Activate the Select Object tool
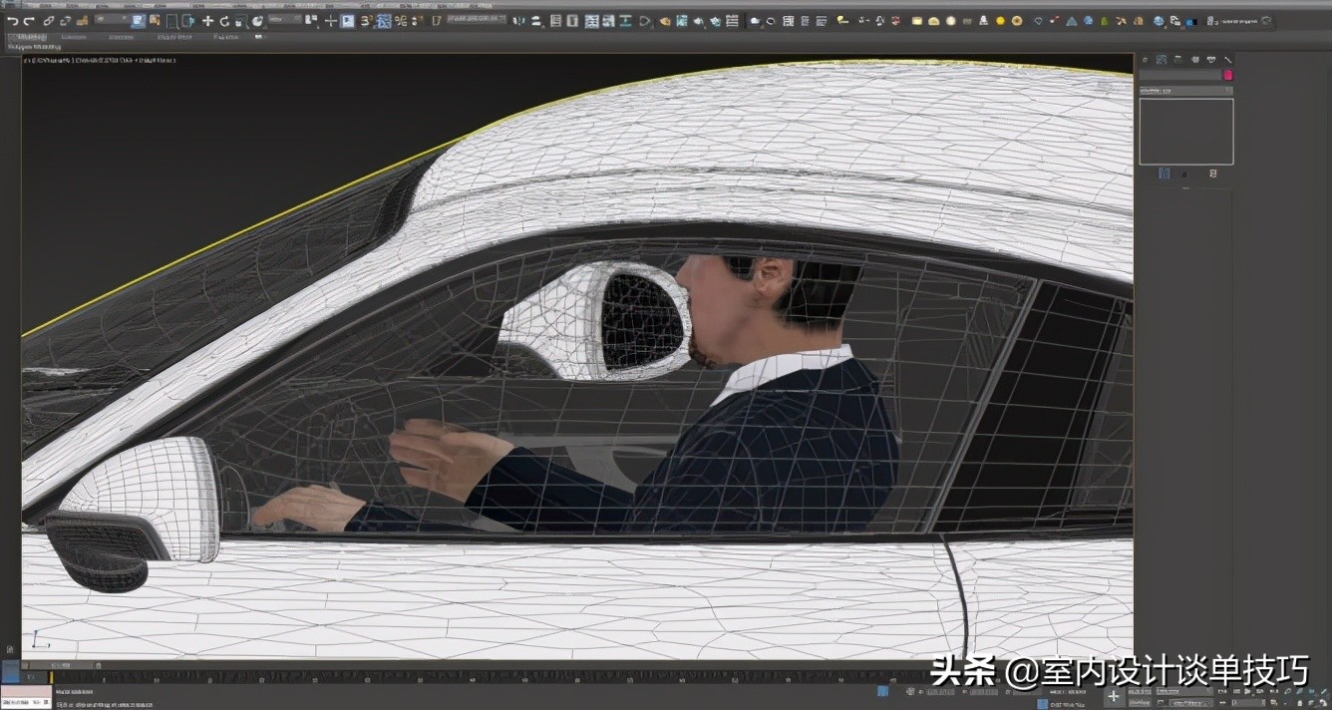This screenshot has height=710, width=1332. (138, 21)
